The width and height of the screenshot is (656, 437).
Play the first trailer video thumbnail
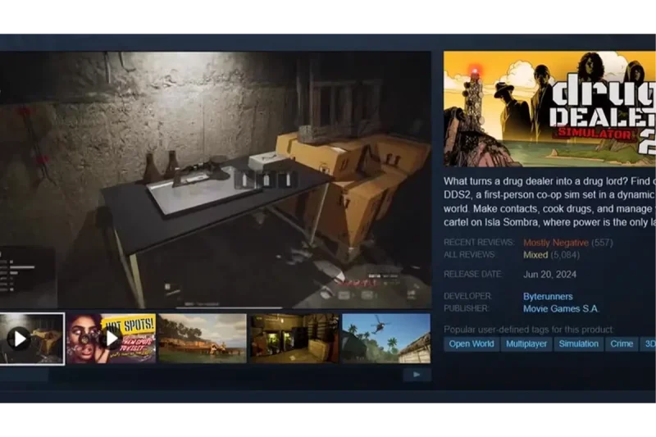tap(32, 339)
